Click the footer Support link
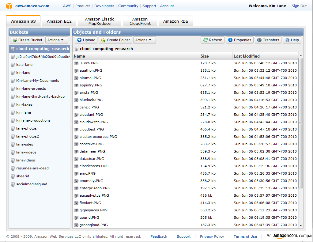The image size is (313, 242). pos(183,236)
